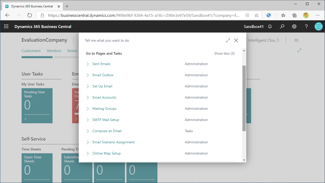Click the browser forward arrow
This screenshot has width=325, height=183.
click(18, 15)
